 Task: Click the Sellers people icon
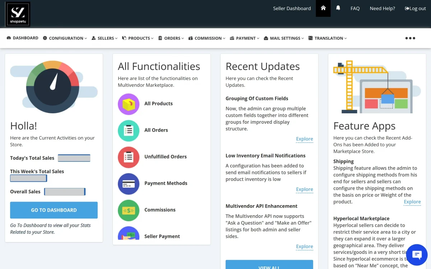[x=94, y=38]
